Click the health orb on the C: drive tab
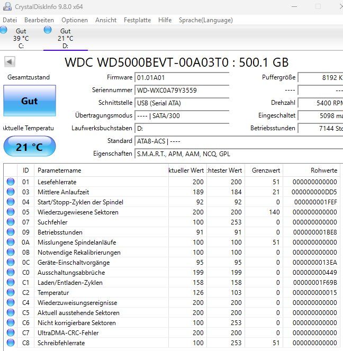The height and width of the screenshot is (351, 343). (x=3, y=30)
